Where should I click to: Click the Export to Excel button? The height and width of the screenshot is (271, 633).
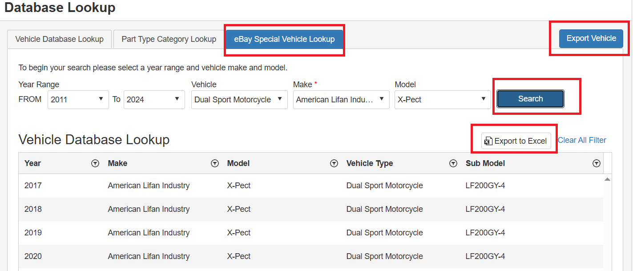point(515,141)
